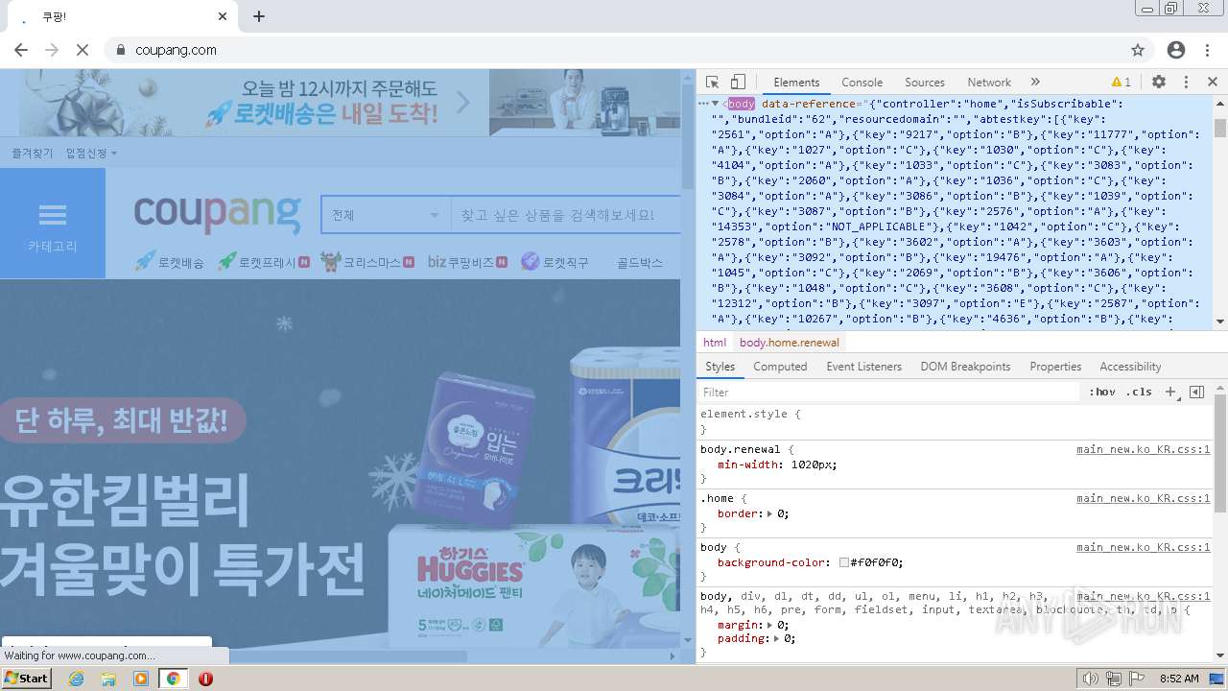Open the 즐겨찾기 link
This screenshot has width=1228, height=691.
click(x=33, y=154)
